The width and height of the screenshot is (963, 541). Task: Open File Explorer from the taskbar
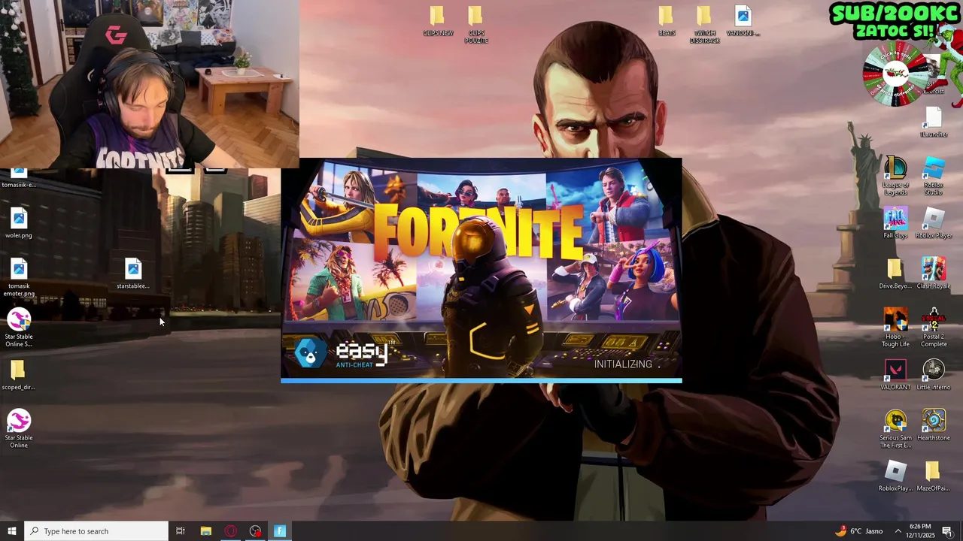click(x=205, y=531)
